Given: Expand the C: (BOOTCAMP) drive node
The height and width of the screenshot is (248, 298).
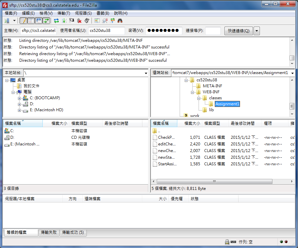Looking at the screenshot, I should coord(19,98).
